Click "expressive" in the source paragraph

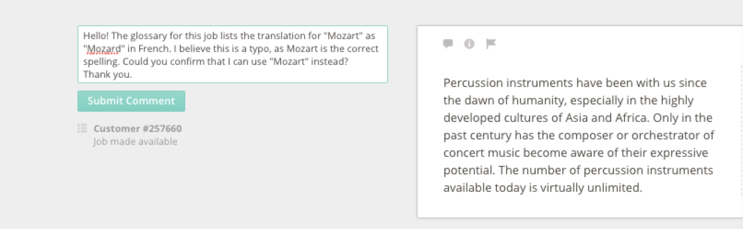click(x=680, y=153)
